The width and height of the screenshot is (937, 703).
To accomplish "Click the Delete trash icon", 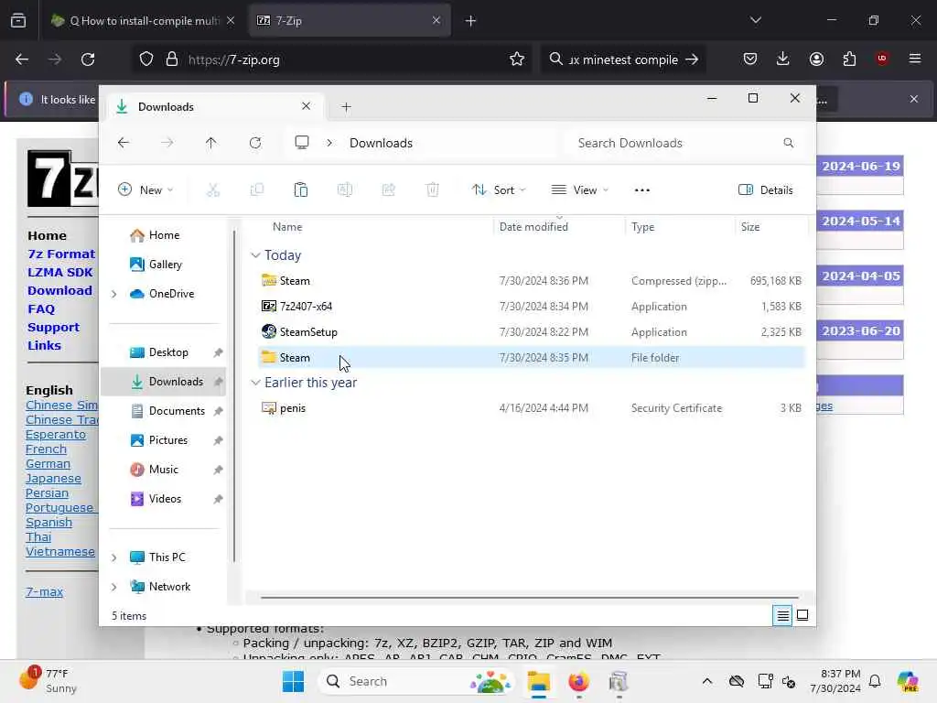I will [433, 190].
